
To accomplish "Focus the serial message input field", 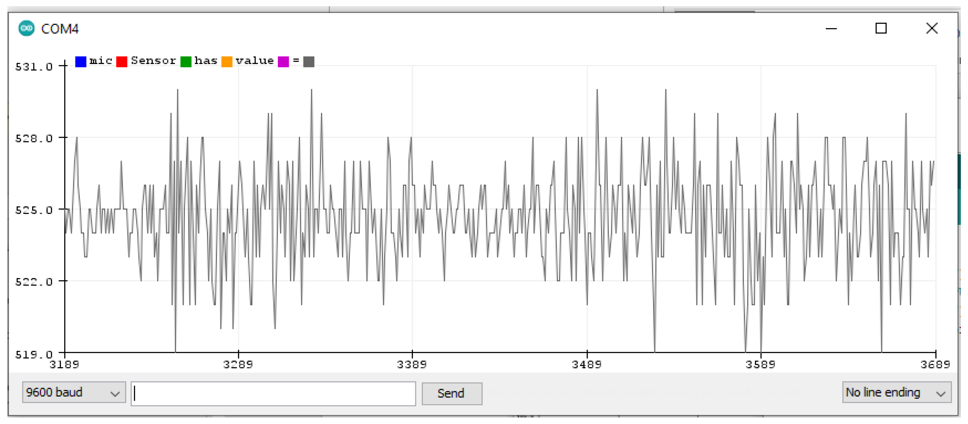I will [x=273, y=393].
